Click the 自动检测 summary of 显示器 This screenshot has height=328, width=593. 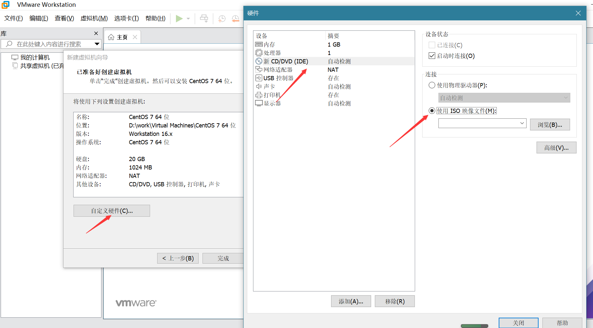tap(339, 103)
